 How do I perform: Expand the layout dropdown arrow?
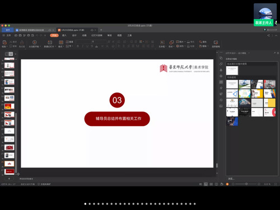tap(64, 46)
